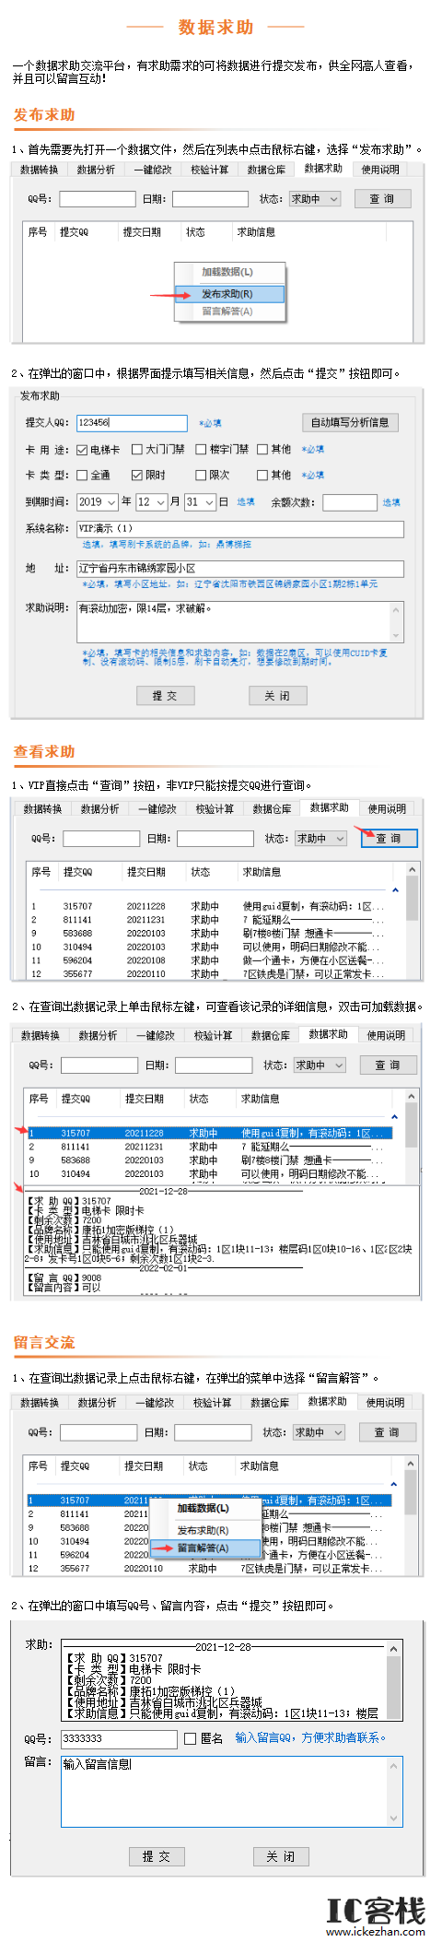The width and height of the screenshot is (442, 1942).
Task: Open the year dropdown showing 2019
Action: [x=97, y=502]
